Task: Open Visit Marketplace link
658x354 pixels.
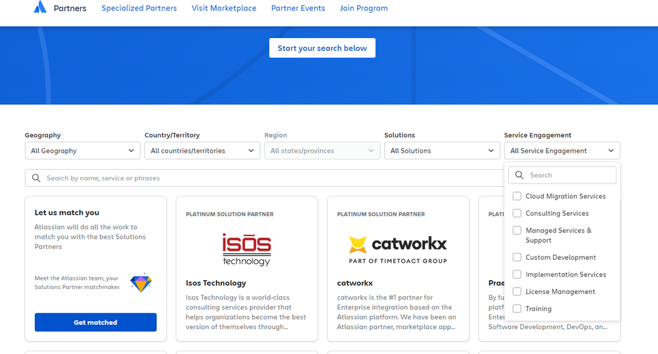Action: point(224,8)
